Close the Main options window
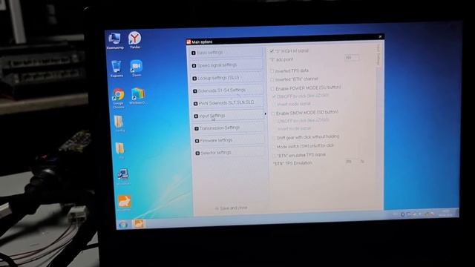475x267 pixels. coord(380,36)
